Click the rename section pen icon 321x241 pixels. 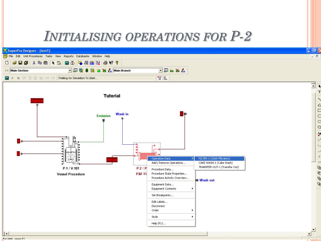click(x=110, y=71)
